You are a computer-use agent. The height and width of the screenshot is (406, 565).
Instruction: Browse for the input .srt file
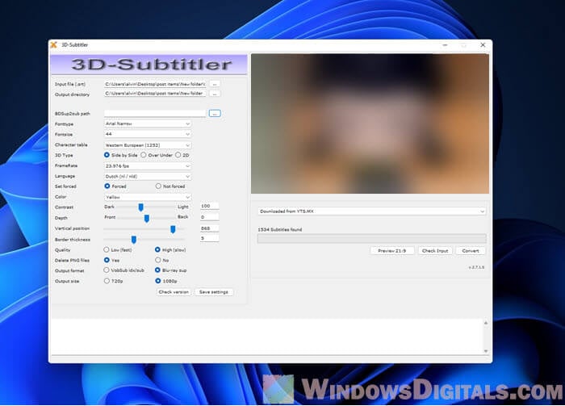click(x=215, y=84)
